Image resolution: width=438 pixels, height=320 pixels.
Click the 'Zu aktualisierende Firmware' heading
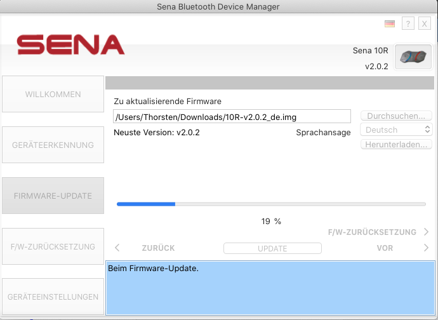point(168,101)
